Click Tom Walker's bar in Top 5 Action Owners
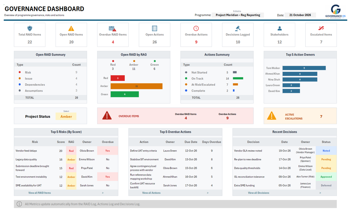Screen dimensions: 352x213 pyautogui.click(x=304, y=68)
